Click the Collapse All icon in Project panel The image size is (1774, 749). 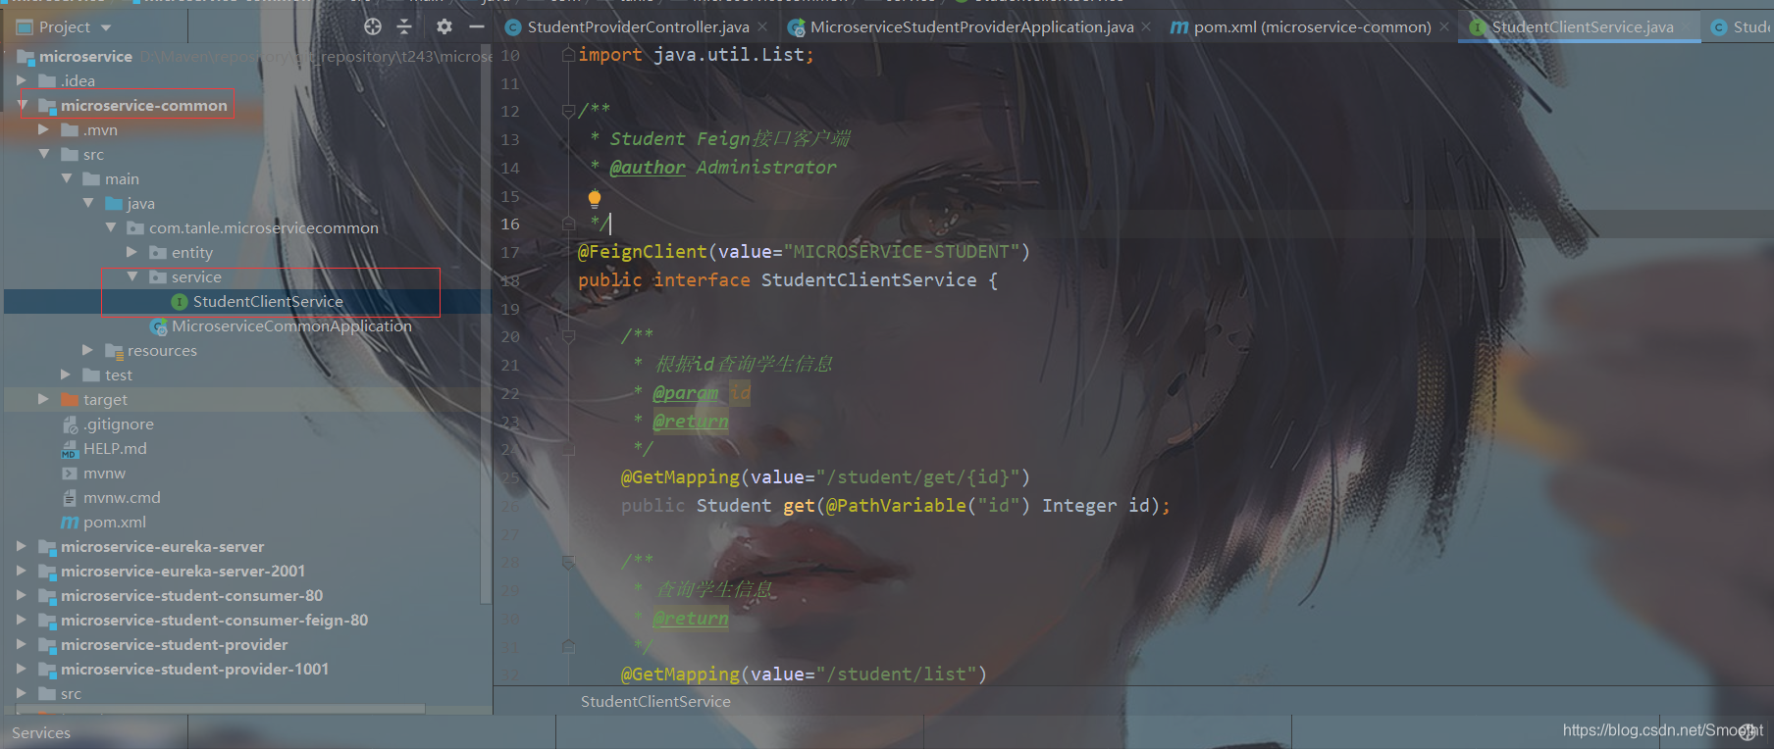(x=404, y=27)
